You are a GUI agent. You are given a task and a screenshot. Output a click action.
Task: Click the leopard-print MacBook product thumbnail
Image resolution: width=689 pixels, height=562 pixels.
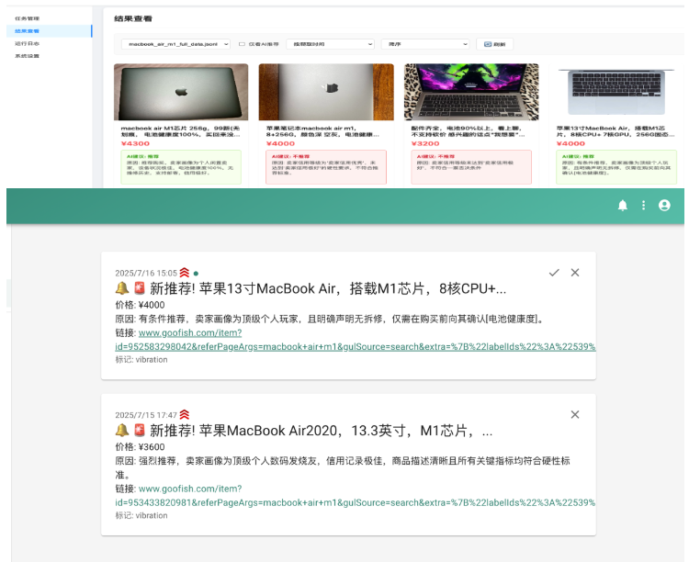click(x=471, y=92)
